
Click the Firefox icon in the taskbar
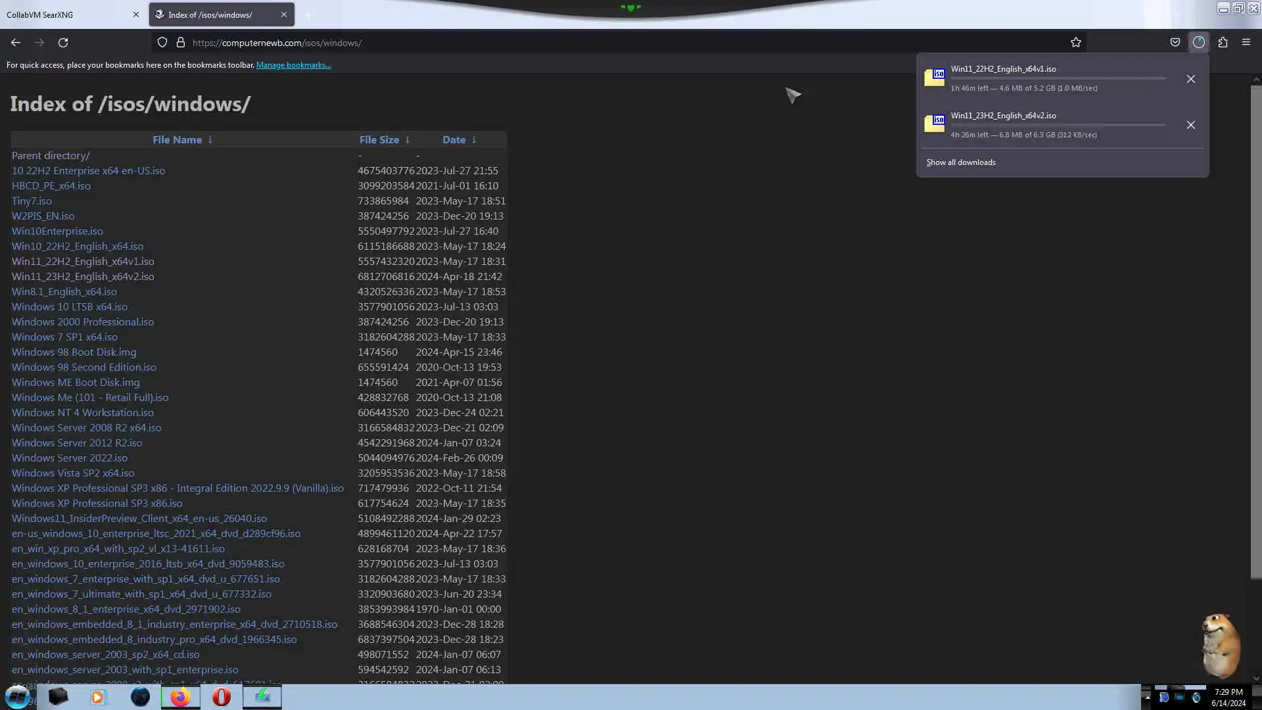[x=180, y=697]
